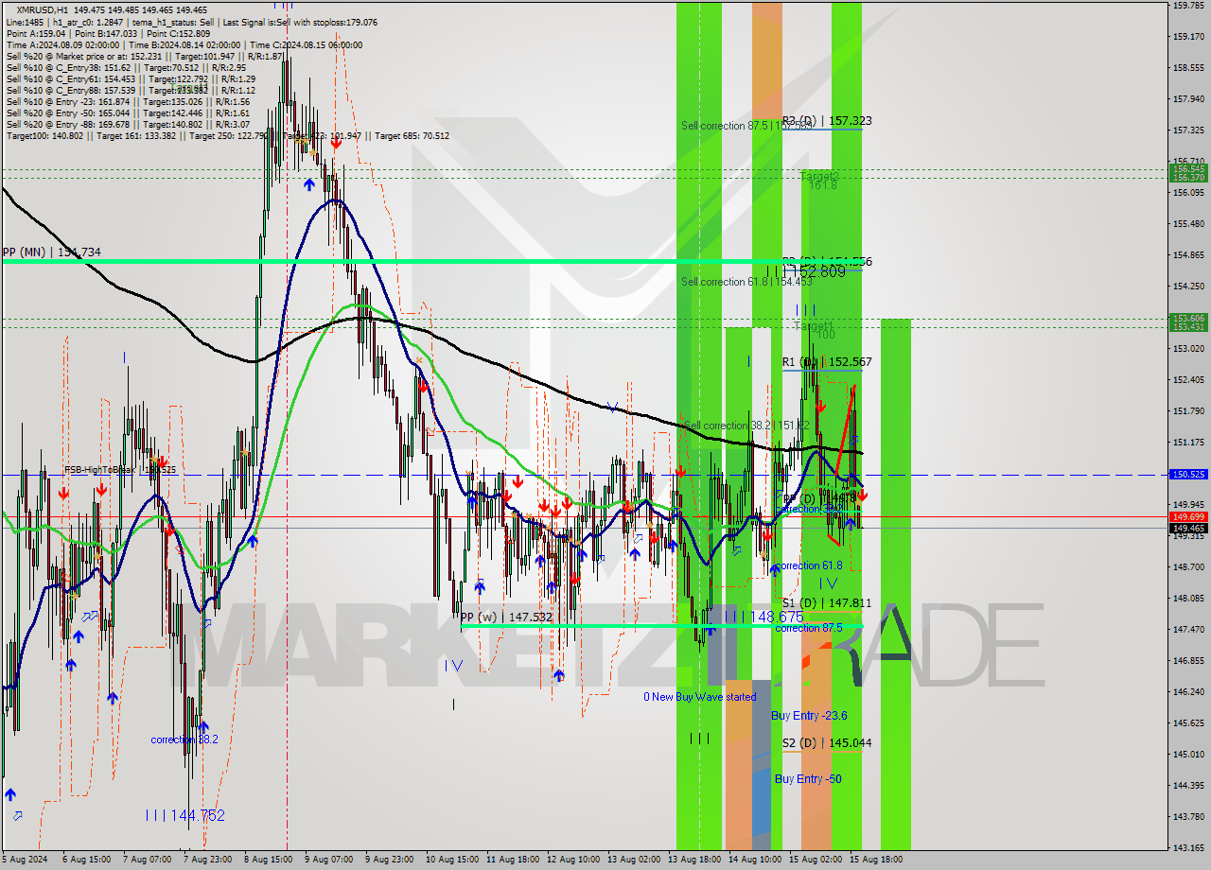Click the 'S1 (D) | 147.811' support label
Image resolution: width=1211 pixels, height=870 pixels.
coord(827,603)
